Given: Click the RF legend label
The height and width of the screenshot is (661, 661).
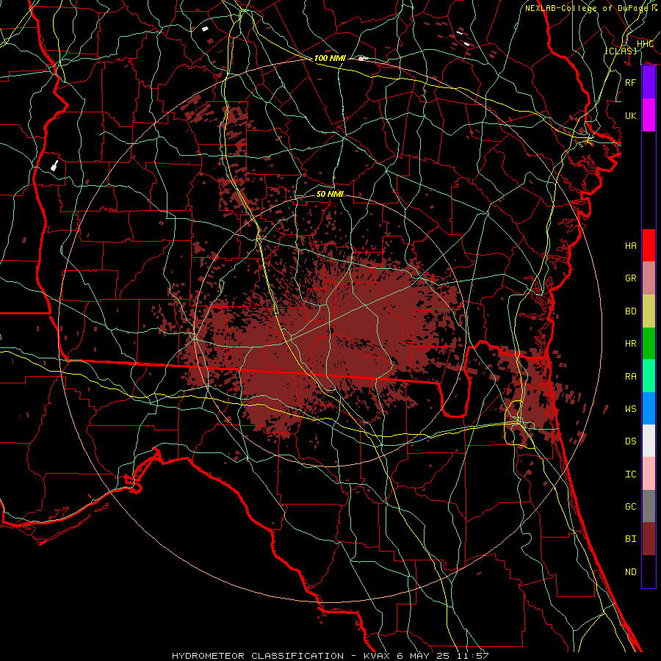Looking at the screenshot, I should coord(631,82).
